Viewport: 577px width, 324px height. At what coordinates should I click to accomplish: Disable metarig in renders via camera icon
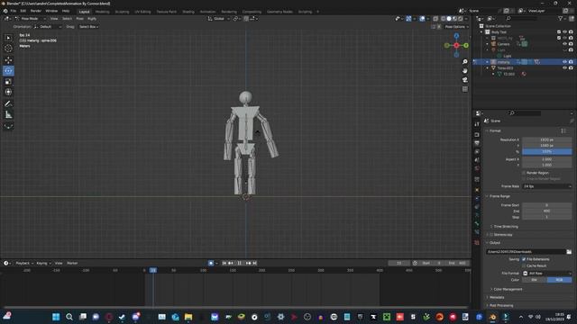click(x=571, y=62)
